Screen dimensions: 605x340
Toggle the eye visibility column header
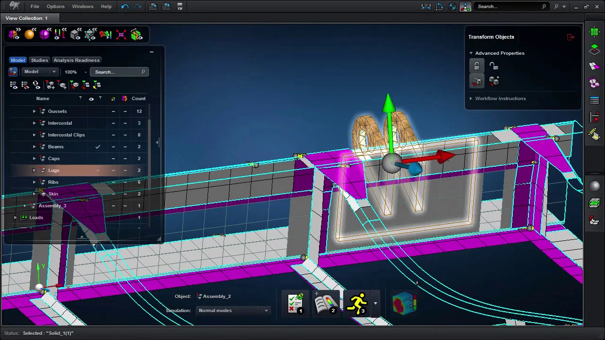point(91,99)
